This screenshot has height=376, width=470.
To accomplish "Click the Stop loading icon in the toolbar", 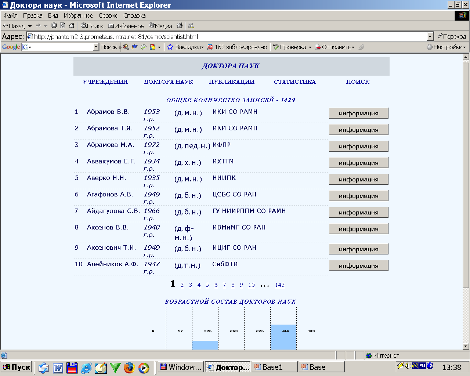I will 54,26.
